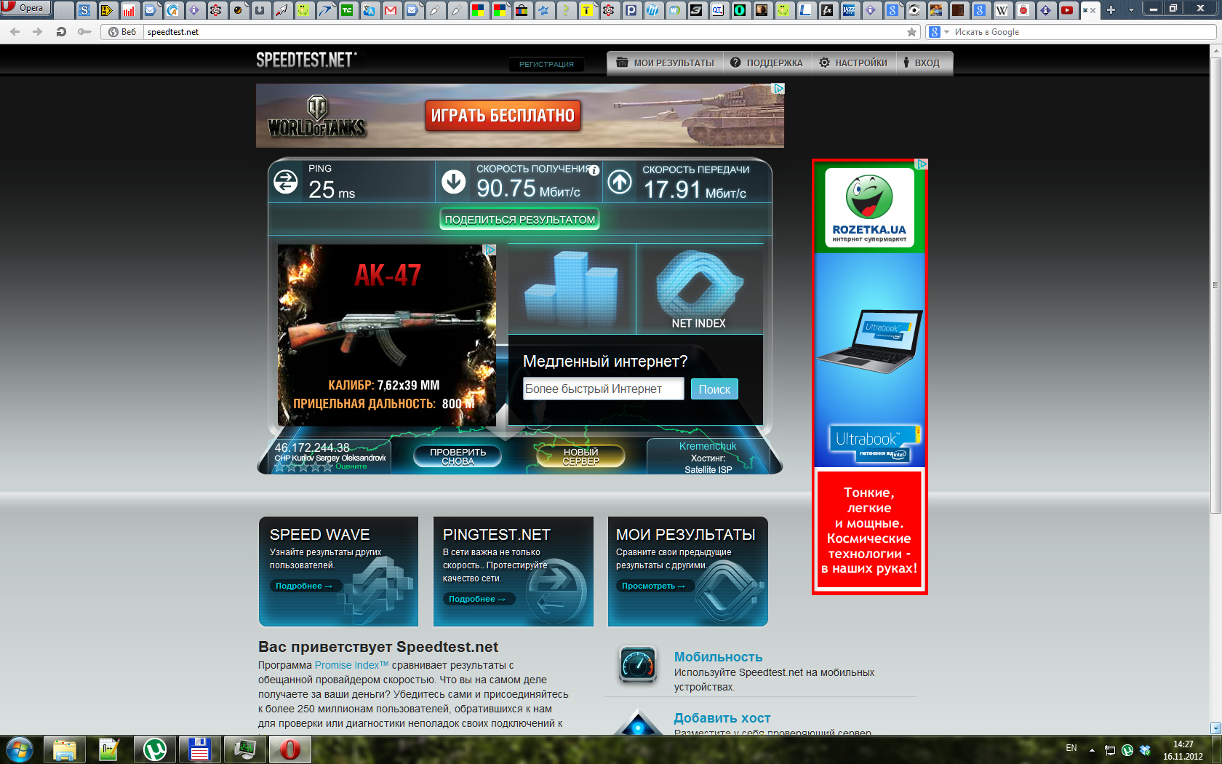Bookmark page with the star icon
The width and height of the screenshot is (1222, 764).
[911, 32]
